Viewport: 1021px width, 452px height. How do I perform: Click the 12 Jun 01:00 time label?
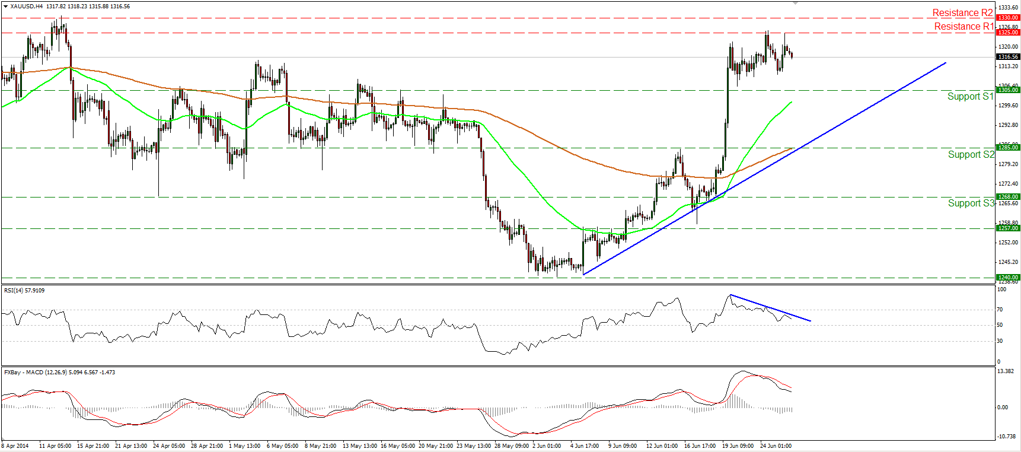662,445
